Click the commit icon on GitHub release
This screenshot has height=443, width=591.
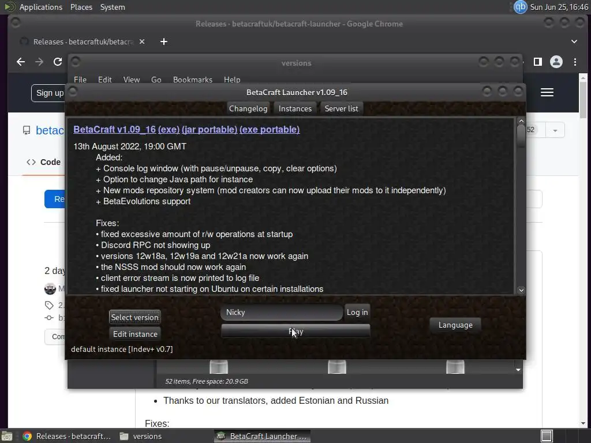pos(49,318)
